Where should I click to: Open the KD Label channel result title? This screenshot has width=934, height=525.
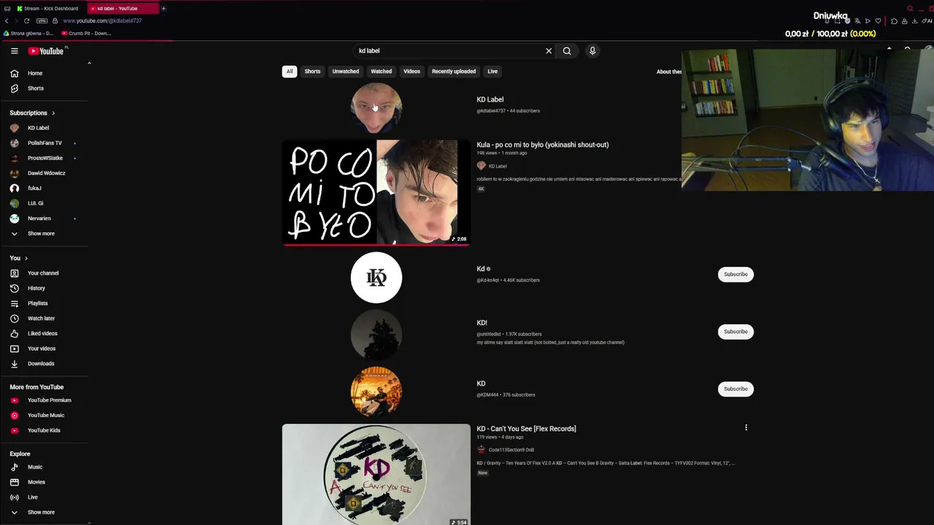point(490,100)
